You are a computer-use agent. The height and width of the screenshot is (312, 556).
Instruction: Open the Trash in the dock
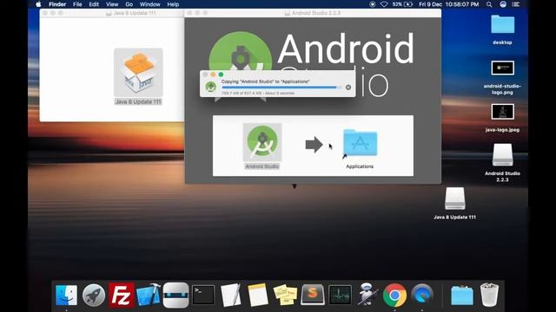coord(489,295)
